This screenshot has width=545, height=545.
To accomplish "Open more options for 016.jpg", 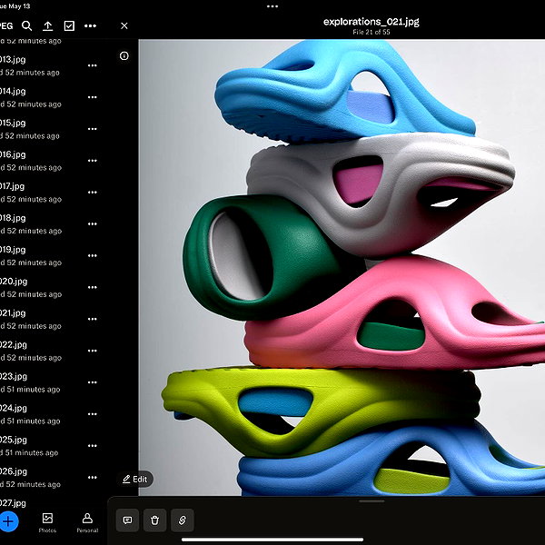I will 92,161.
